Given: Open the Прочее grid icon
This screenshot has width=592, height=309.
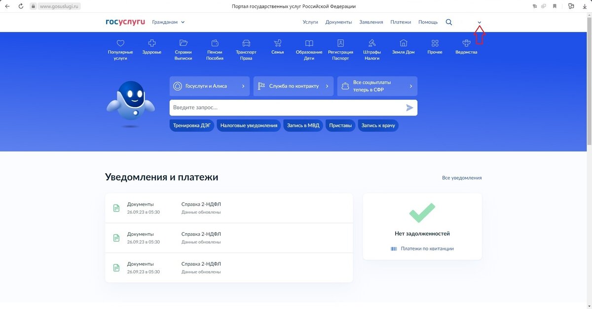Looking at the screenshot, I should (435, 43).
